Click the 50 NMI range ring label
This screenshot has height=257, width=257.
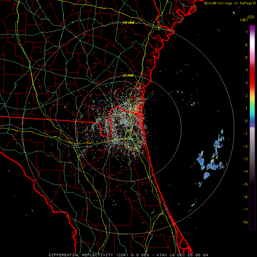click(128, 76)
